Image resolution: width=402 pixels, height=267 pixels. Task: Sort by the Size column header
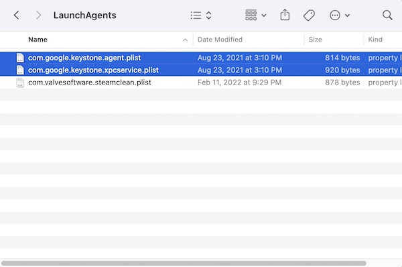click(x=315, y=40)
